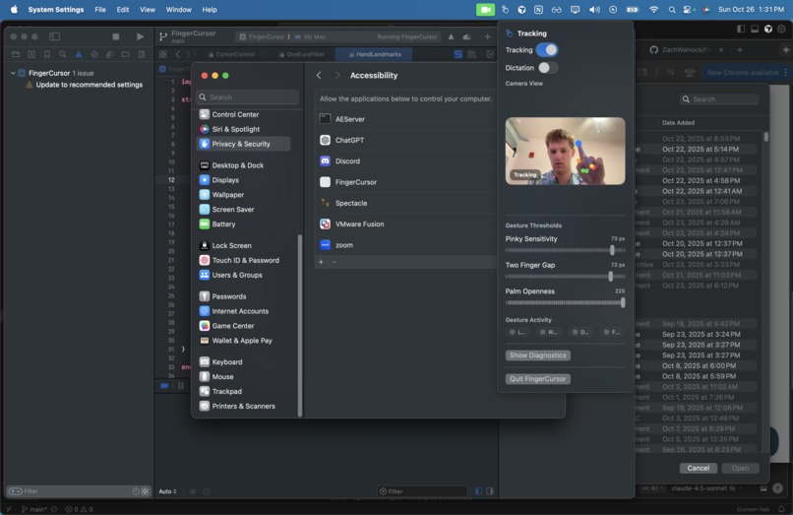Open the Xcode library plus icon

pos(488,36)
